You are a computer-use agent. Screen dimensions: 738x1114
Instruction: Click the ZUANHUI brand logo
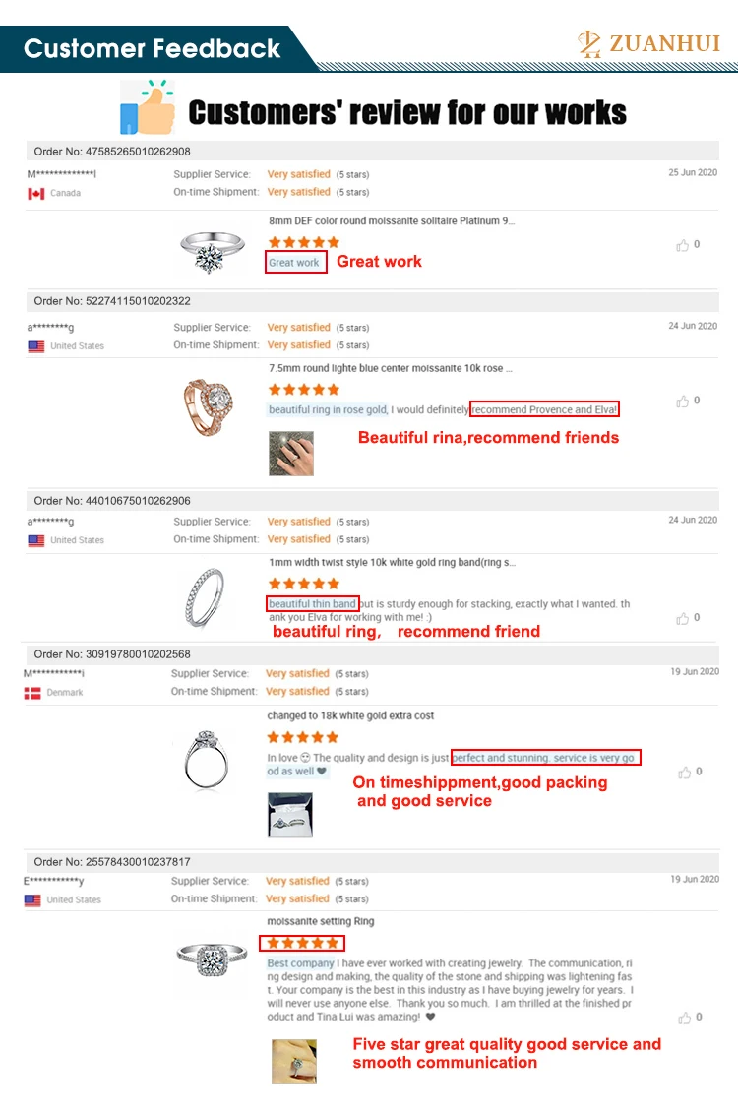pos(648,44)
